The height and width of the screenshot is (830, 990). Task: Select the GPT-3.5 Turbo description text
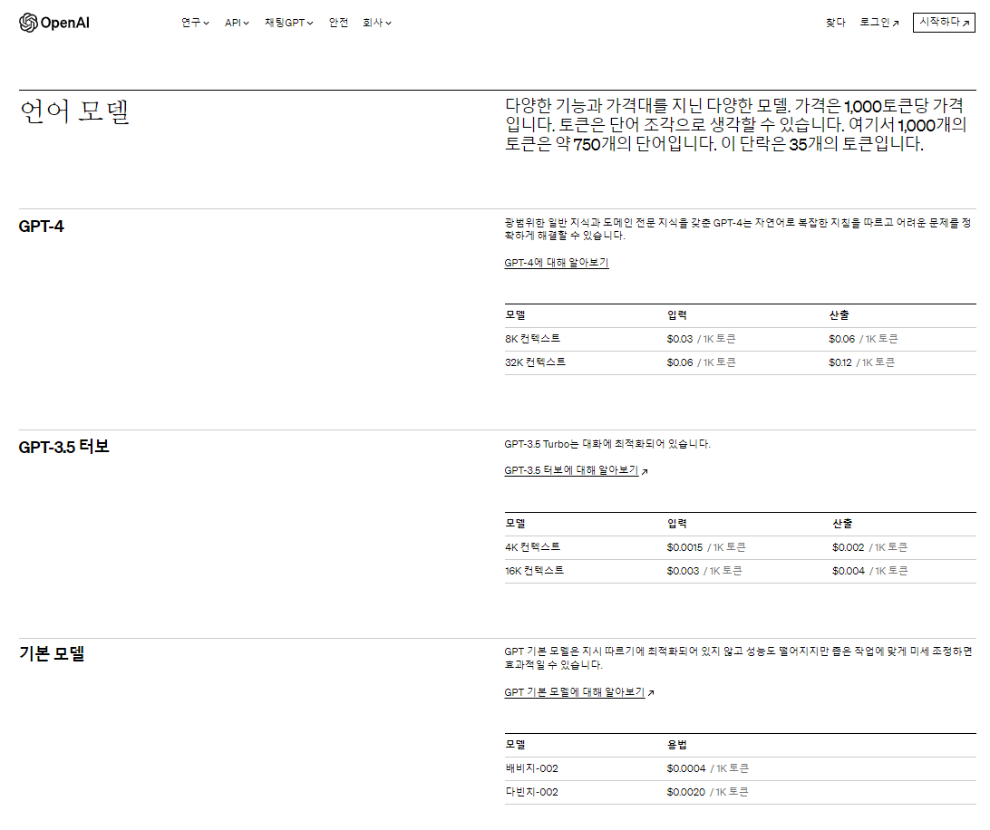click(607, 444)
